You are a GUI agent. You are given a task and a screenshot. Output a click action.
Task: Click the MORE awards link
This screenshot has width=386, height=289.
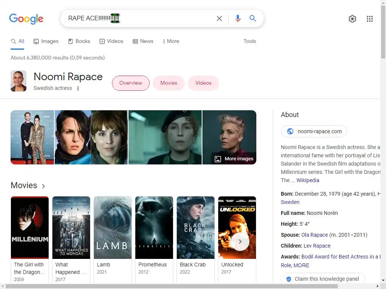point(301,265)
